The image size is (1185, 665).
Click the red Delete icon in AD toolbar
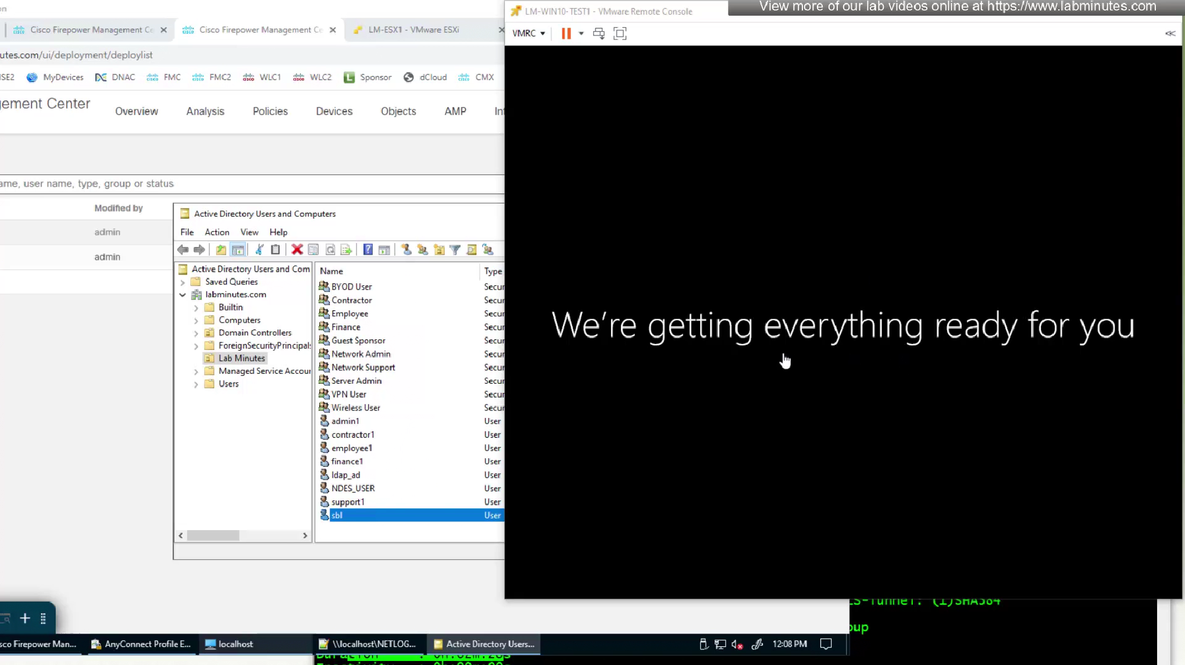[x=297, y=249]
